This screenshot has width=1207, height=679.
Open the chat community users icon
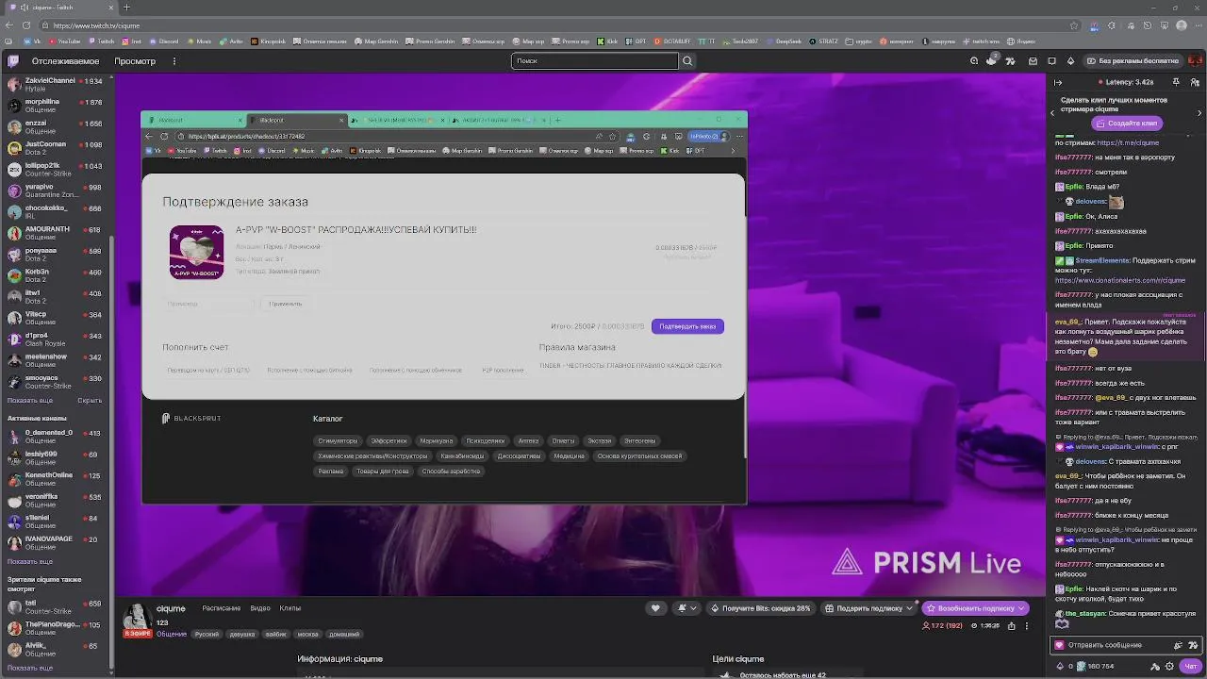point(1196,82)
